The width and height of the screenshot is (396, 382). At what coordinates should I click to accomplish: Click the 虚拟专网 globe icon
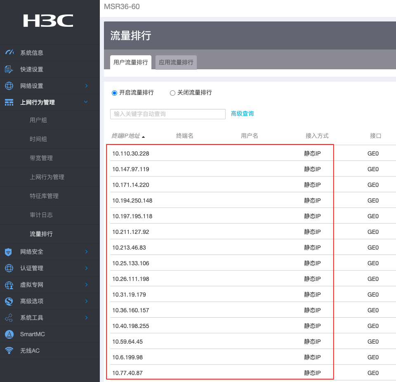point(9,285)
